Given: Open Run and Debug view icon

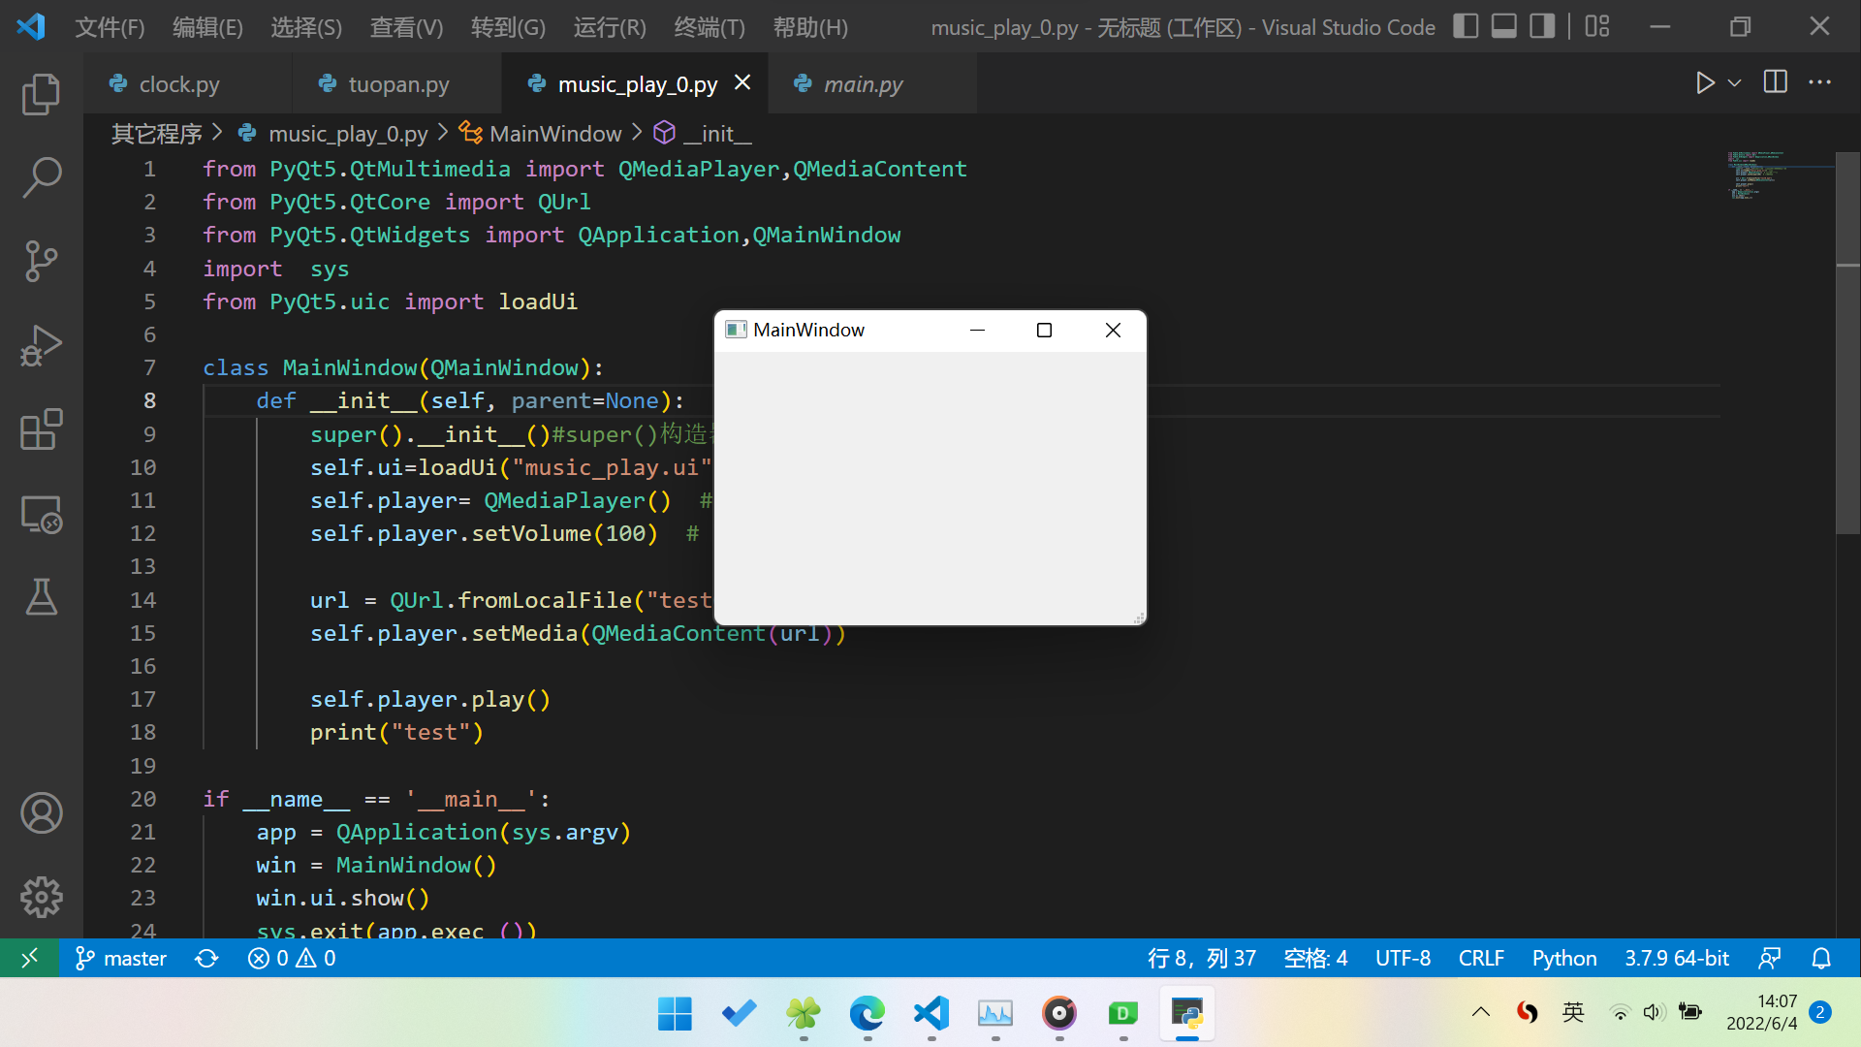Looking at the screenshot, I should coord(41,345).
